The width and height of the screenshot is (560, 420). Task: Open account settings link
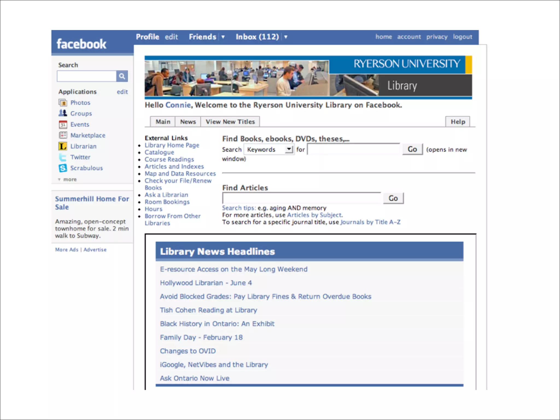pos(409,37)
